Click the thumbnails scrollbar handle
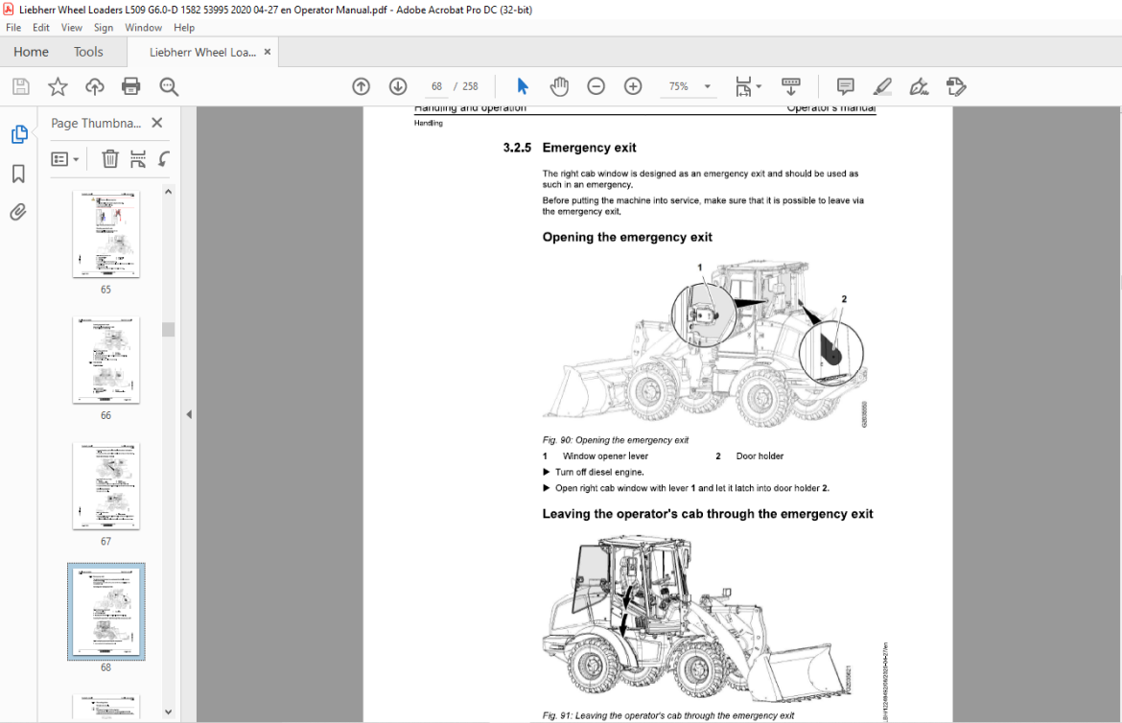Image resolution: width=1122 pixels, height=723 pixels. coord(168,329)
